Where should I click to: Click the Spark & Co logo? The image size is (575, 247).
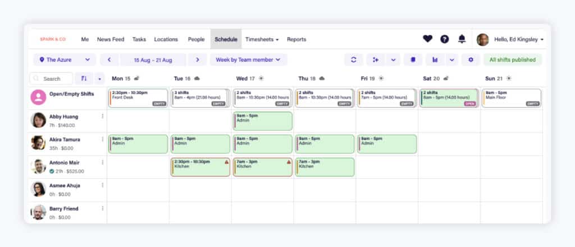tap(53, 39)
